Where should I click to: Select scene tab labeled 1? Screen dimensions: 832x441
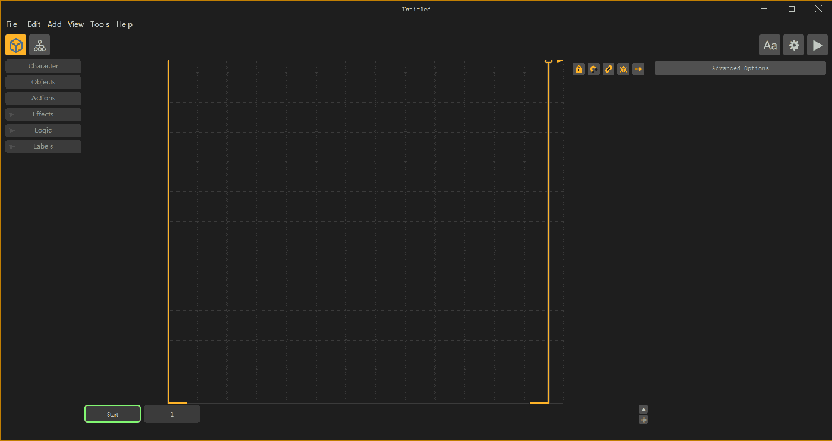tap(172, 414)
